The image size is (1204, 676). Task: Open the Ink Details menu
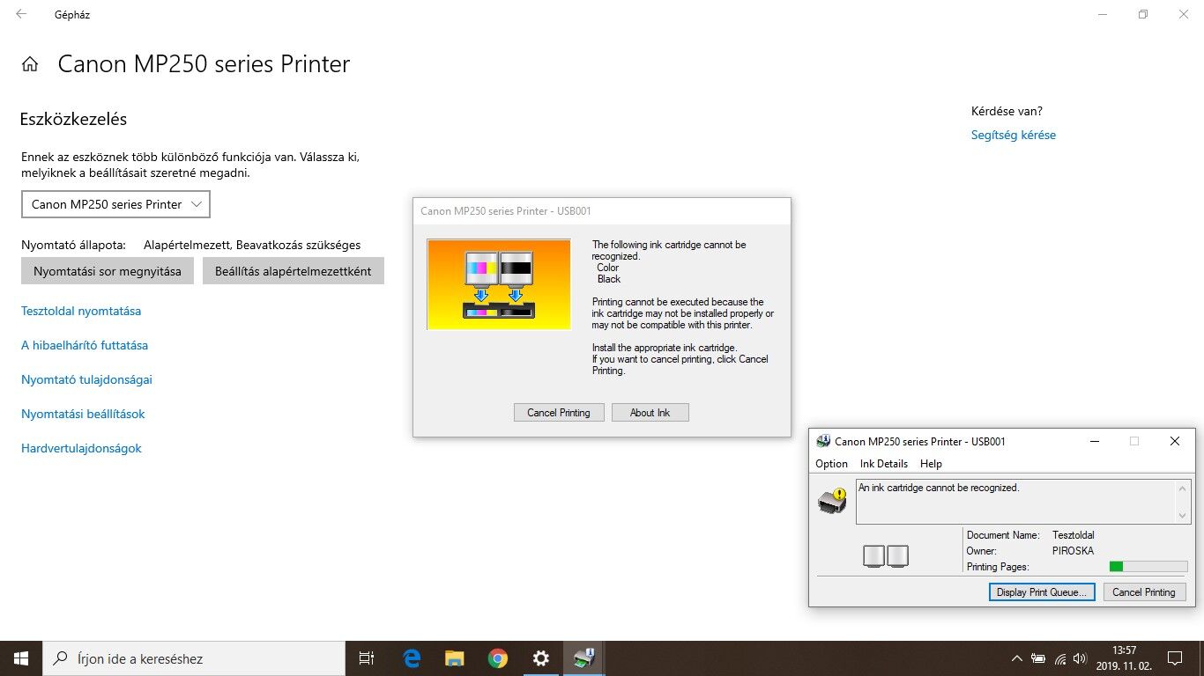point(884,464)
